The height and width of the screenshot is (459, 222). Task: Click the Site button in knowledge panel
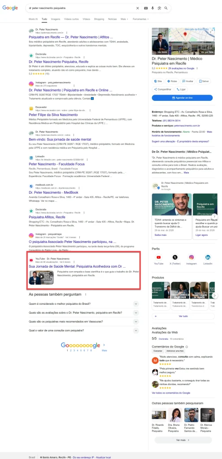[x=158, y=81]
